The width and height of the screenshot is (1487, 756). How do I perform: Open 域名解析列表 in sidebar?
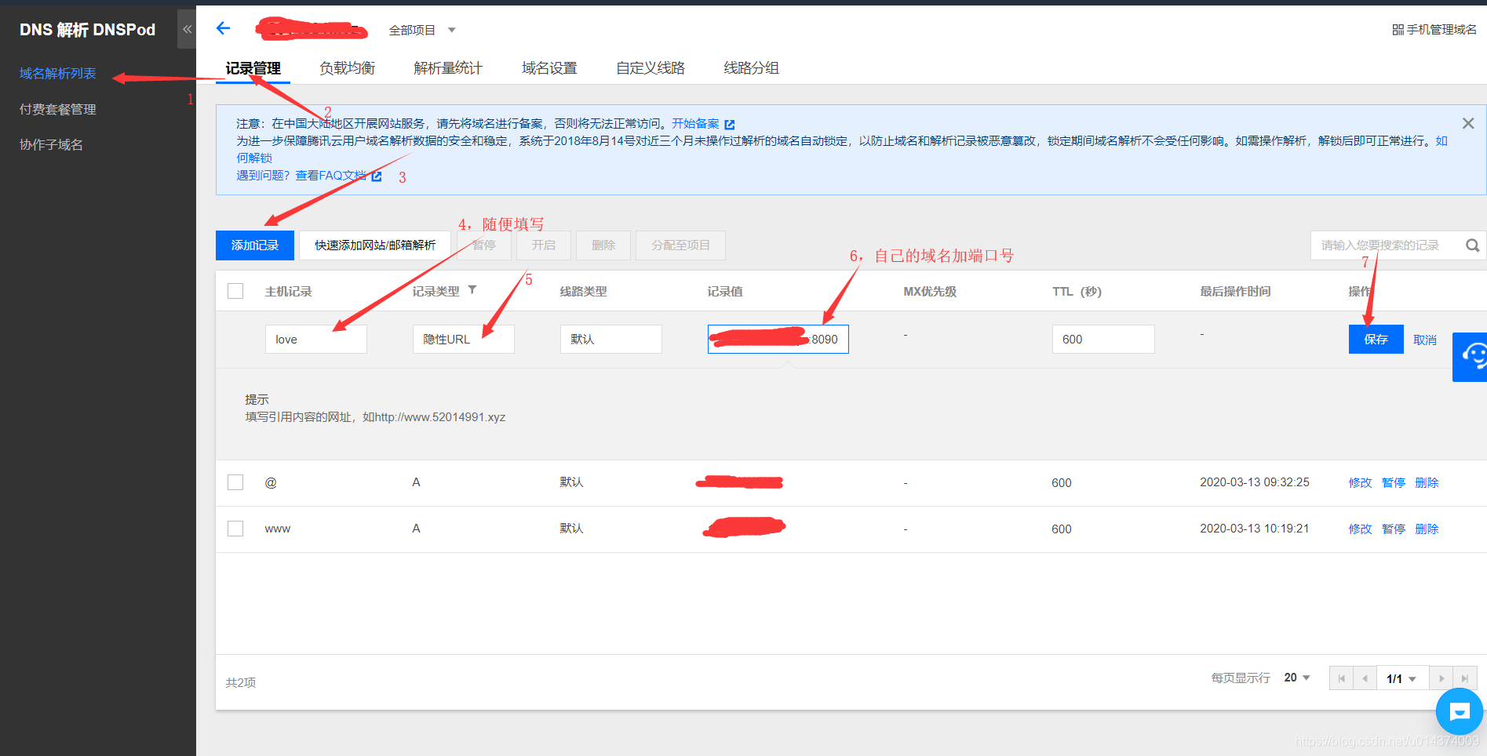pyautogui.click(x=57, y=74)
